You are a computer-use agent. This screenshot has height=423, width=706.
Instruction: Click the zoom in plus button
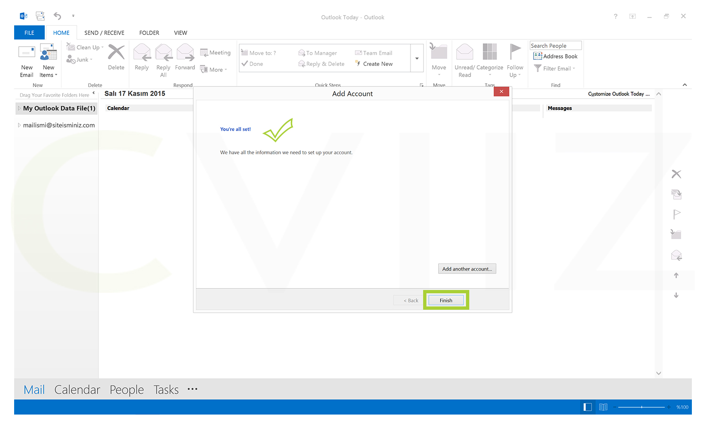click(668, 407)
